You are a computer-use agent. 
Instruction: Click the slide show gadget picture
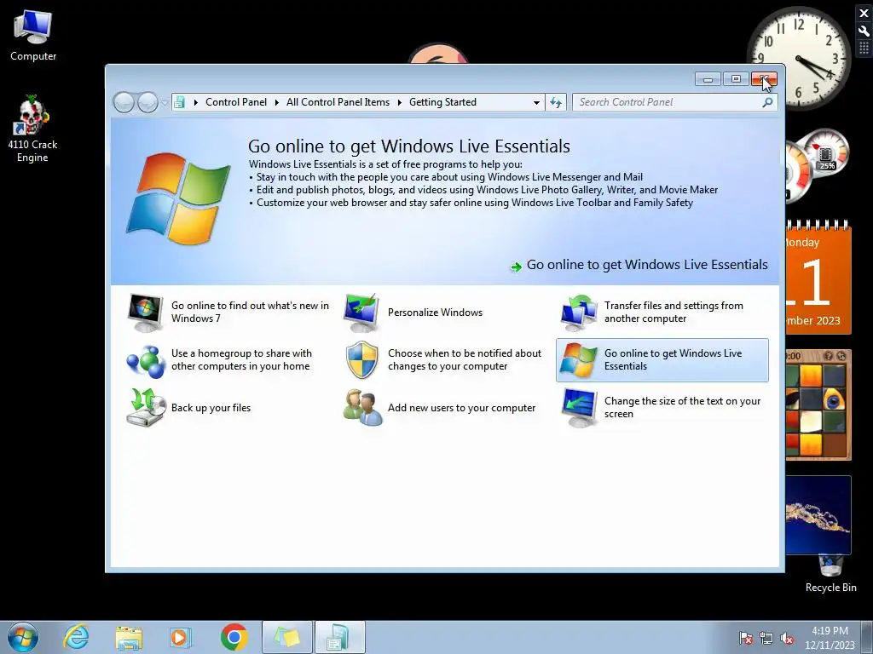coord(818,515)
